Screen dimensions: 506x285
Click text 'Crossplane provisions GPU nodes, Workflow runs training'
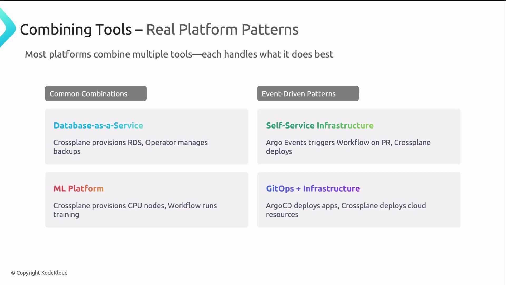click(135, 210)
